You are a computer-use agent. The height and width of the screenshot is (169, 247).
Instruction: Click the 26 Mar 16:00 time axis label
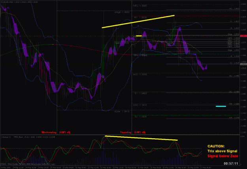pyautogui.click(x=180, y=167)
